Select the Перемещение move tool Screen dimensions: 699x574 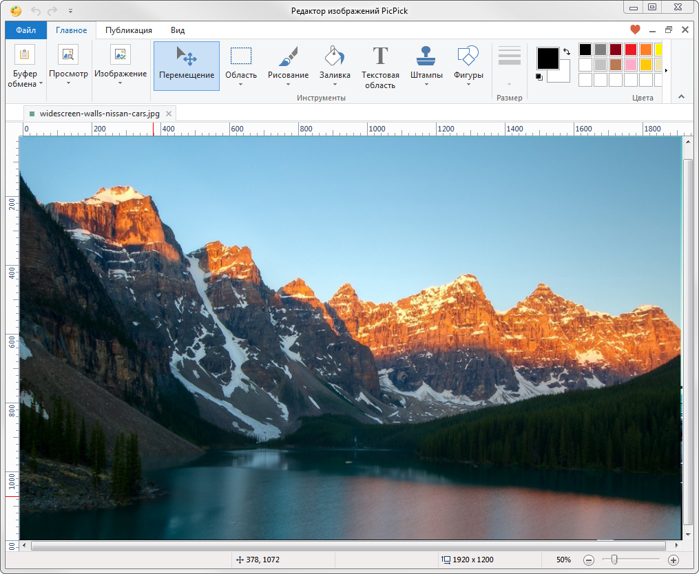(186, 65)
